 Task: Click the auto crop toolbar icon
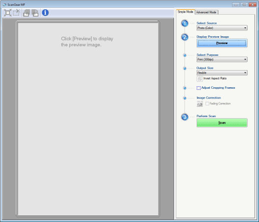click(x=7, y=13)
